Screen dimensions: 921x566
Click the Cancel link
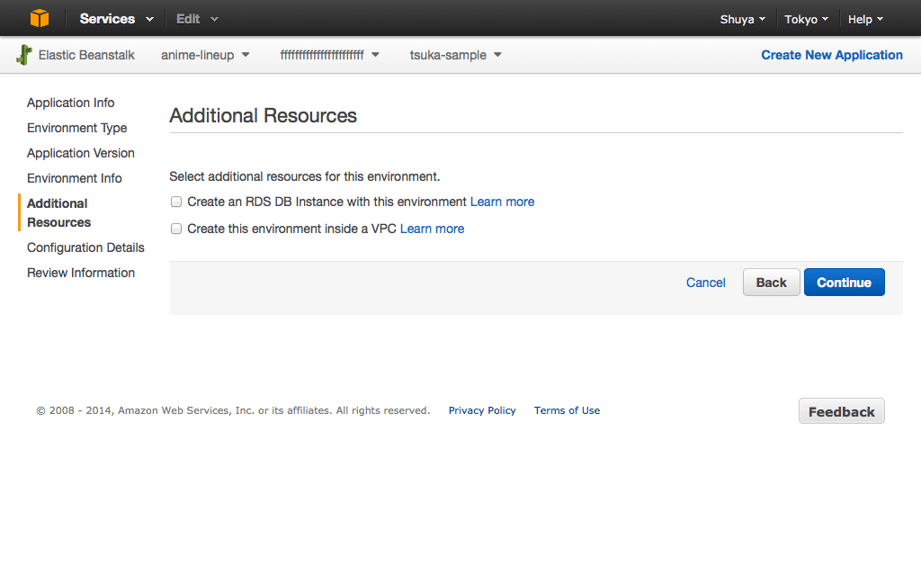(705, 283)
